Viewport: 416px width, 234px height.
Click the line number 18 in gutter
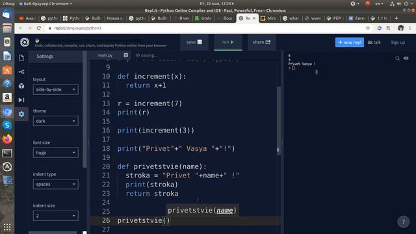point(106,148)
